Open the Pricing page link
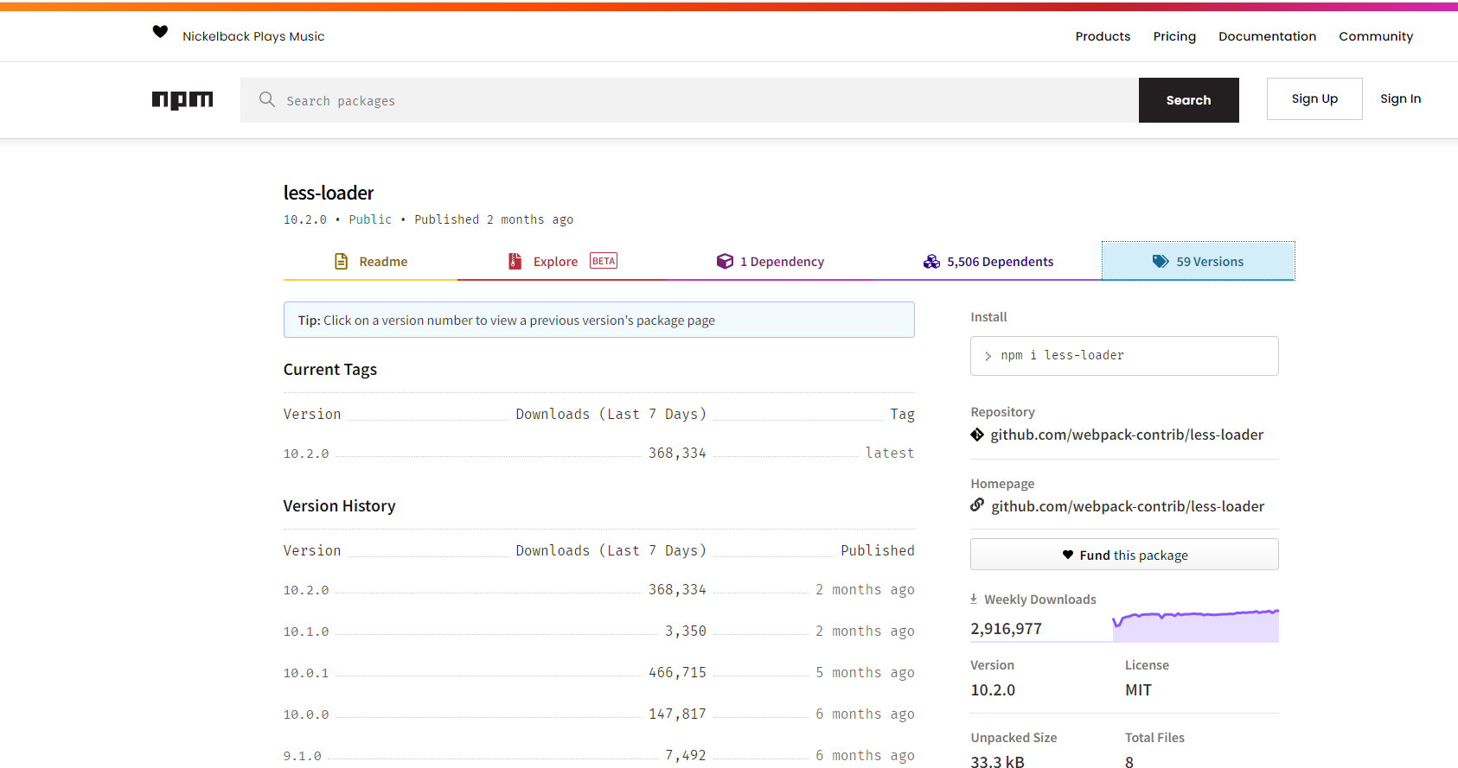Viewport: 1458px width, 768px height. click(x=1174, y=36)
